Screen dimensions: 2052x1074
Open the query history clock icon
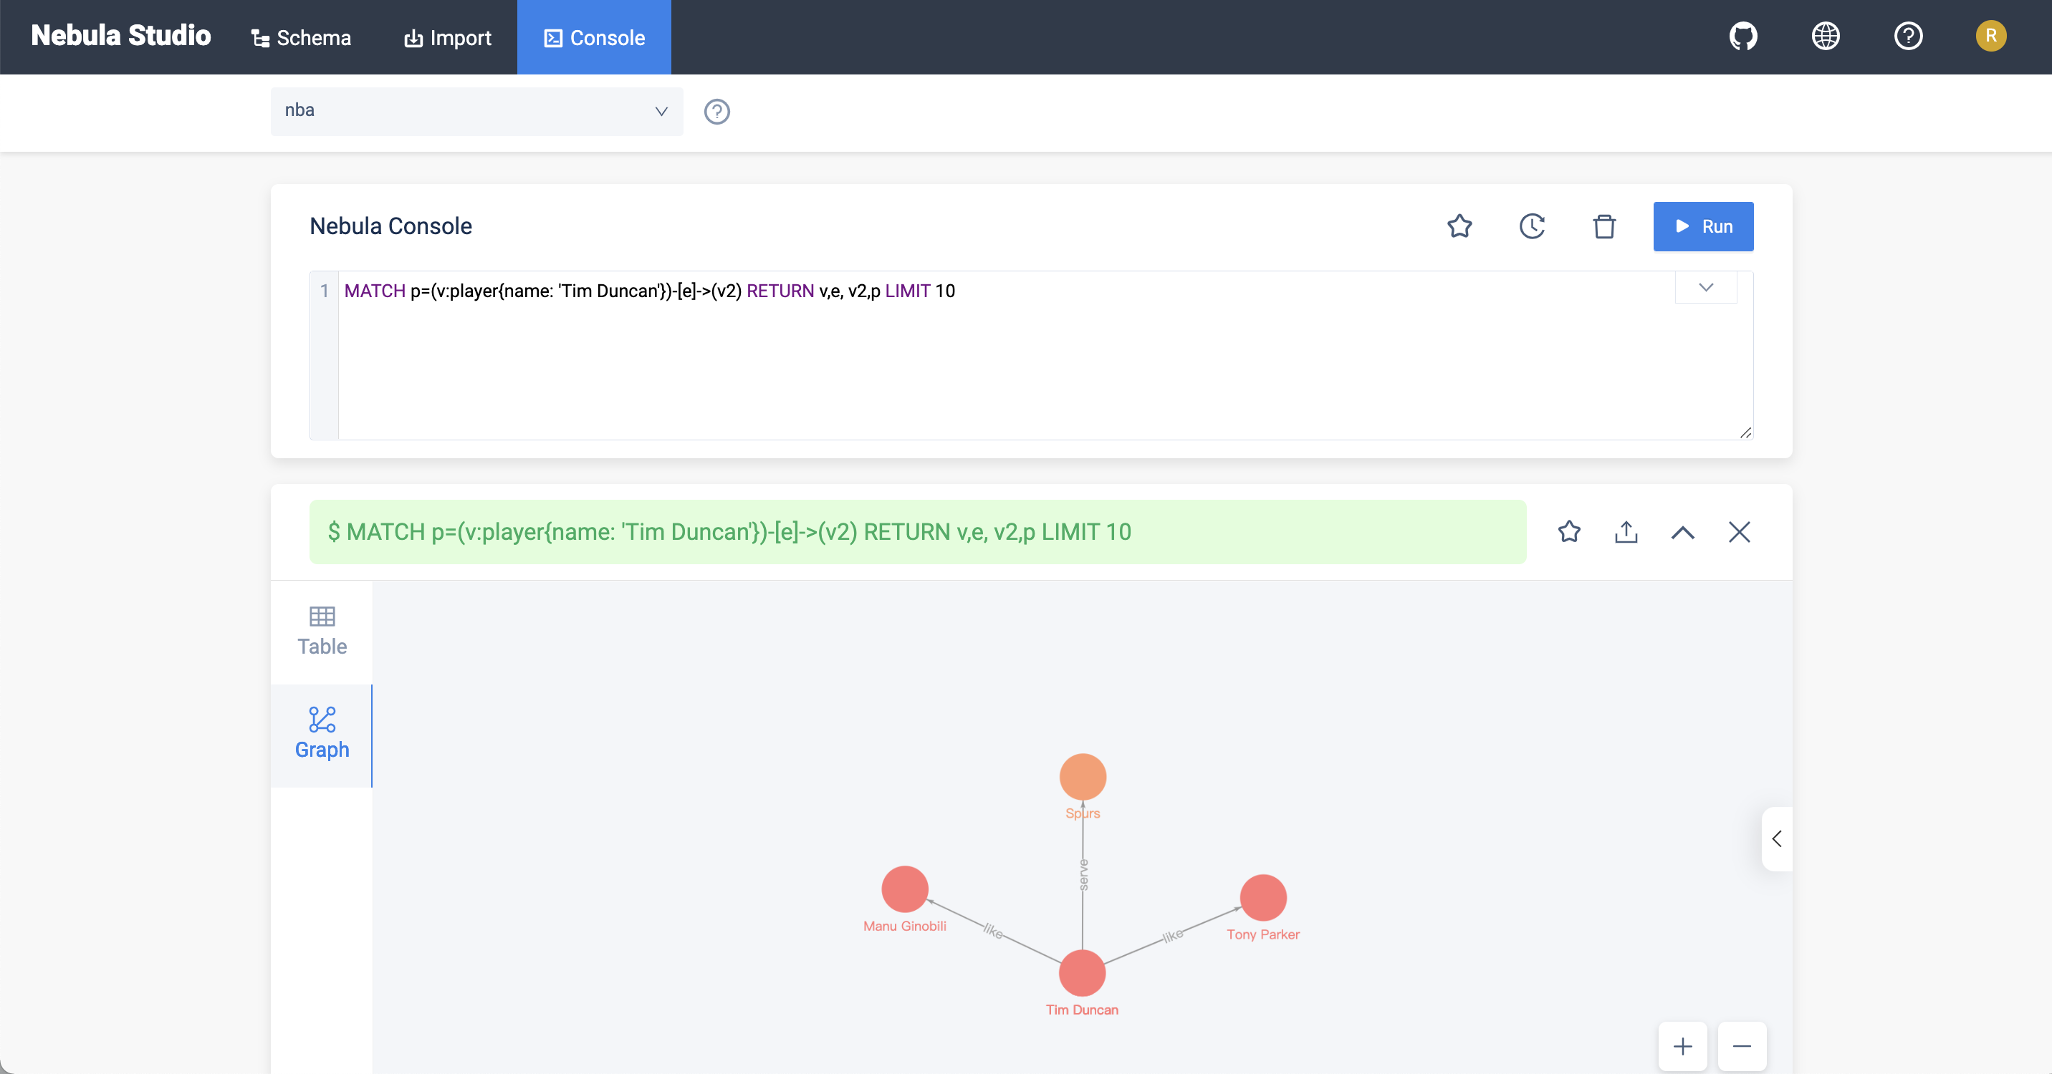click(1532, 226)
